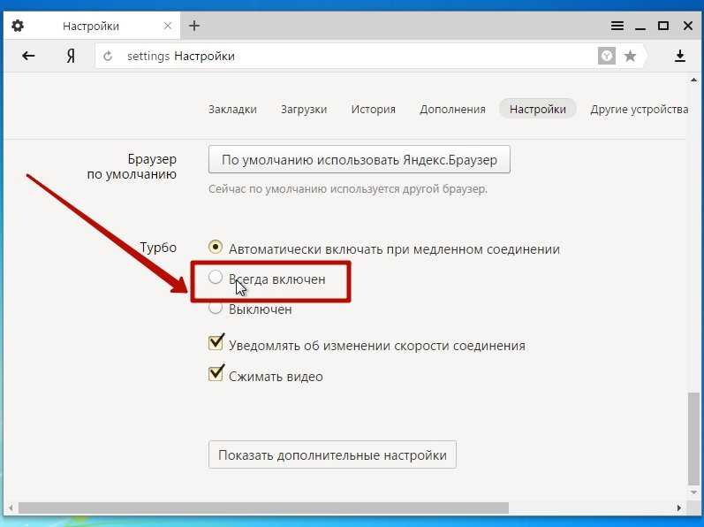The width and height of the screenshot is (704, 527).
Task: Select the Настройки browser tab
Action: pyautogui.click(x=91, y=26)
